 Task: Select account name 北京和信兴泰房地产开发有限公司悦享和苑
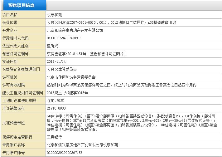(x=82, y=145)
